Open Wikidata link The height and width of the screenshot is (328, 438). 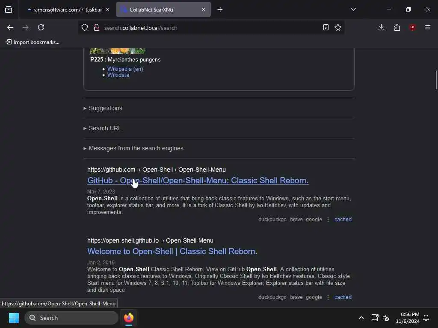(118, 75)
